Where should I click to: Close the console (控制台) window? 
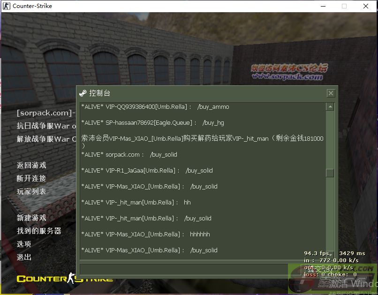331,93
